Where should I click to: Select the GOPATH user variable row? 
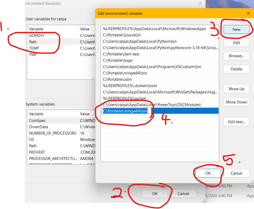point(36,35)
